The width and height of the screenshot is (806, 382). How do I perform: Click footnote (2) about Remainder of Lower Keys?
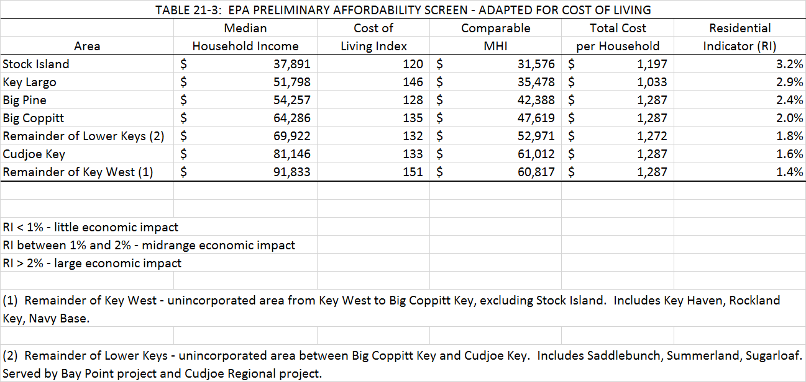[402, 365]
